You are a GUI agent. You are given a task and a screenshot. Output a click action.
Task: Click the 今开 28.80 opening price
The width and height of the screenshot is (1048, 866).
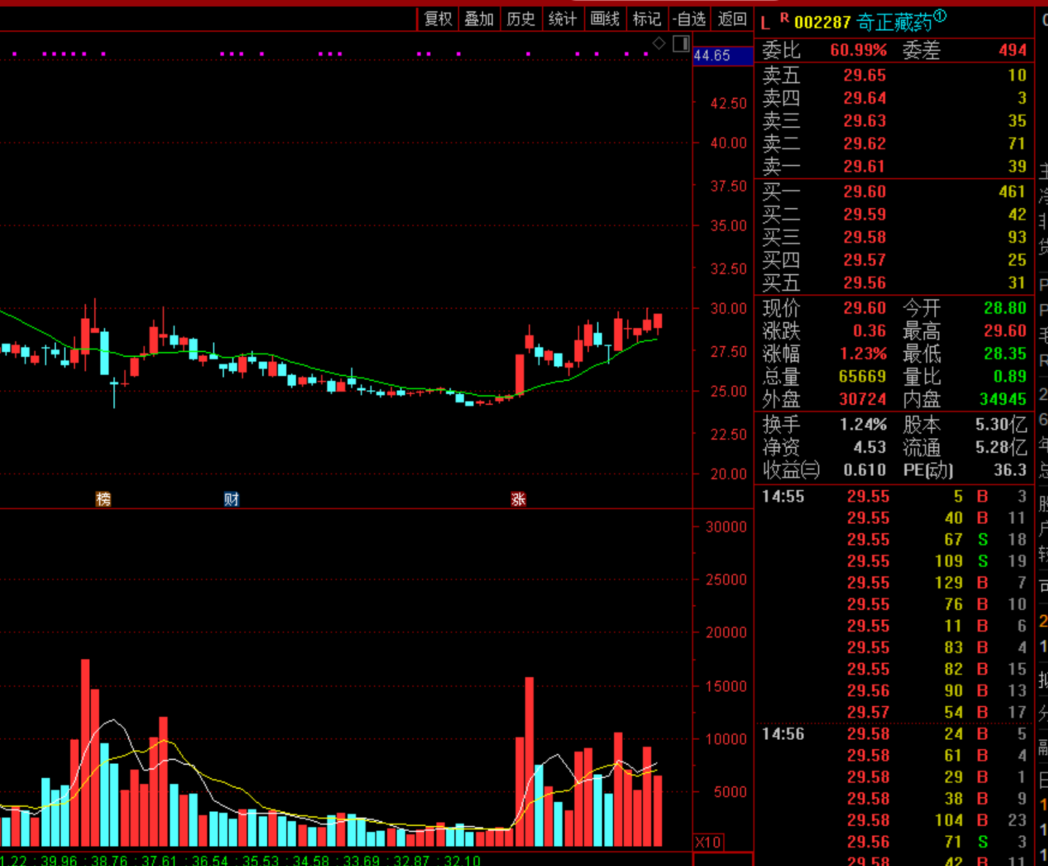[x=1005, y=308]
